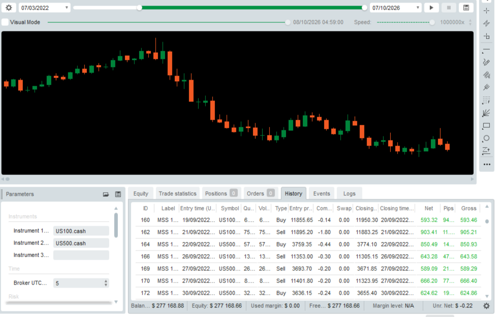Click the stop backtest button
Image resolution: width=497 pixels, height=317 pixels.
click(x=449, y=8)
